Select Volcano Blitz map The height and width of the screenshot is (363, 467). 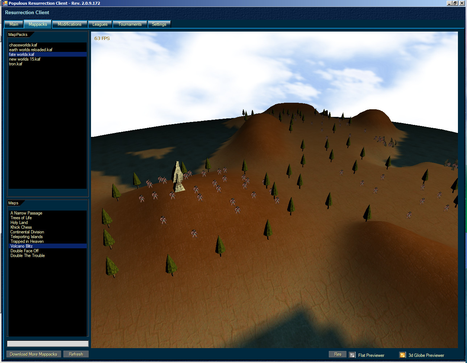pos(47,246)
